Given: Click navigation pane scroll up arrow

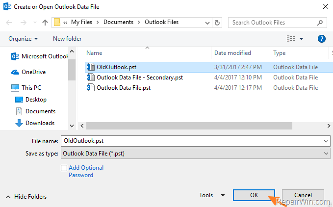Looking at the screenshot, I should [x=72, y=51].
